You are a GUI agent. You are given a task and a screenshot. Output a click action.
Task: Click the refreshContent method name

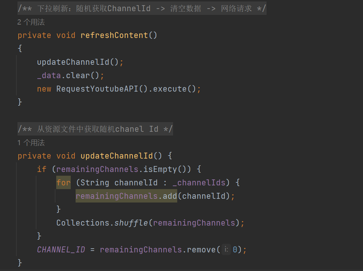(x=114, y=35)
